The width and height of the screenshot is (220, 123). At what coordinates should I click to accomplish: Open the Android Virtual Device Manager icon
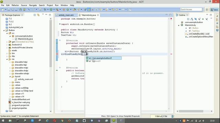tap(24, 10)
